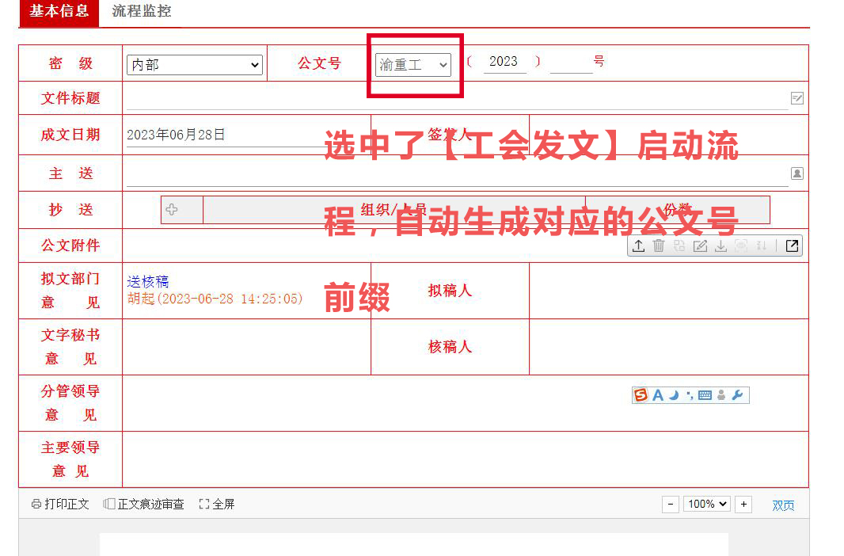Open the 流程监控 tab

tap(142, 11)
